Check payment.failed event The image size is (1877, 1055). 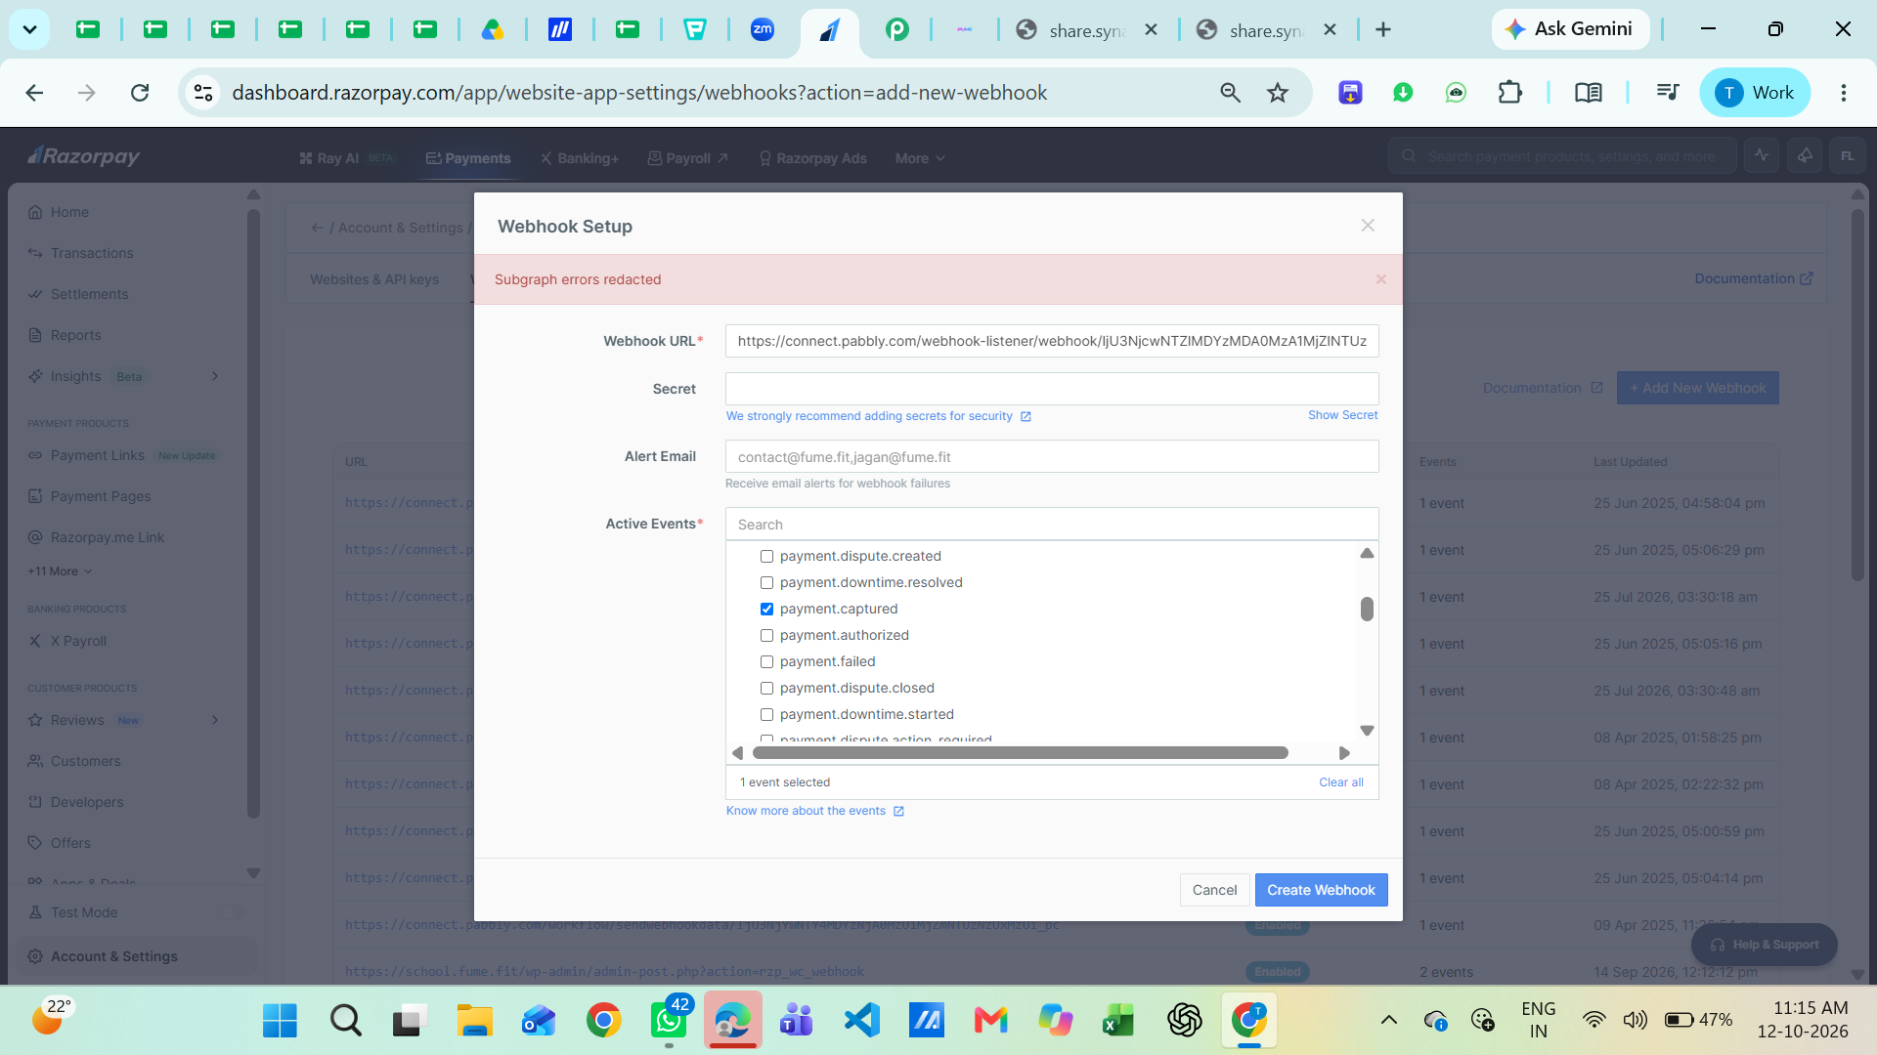(766, 661)
